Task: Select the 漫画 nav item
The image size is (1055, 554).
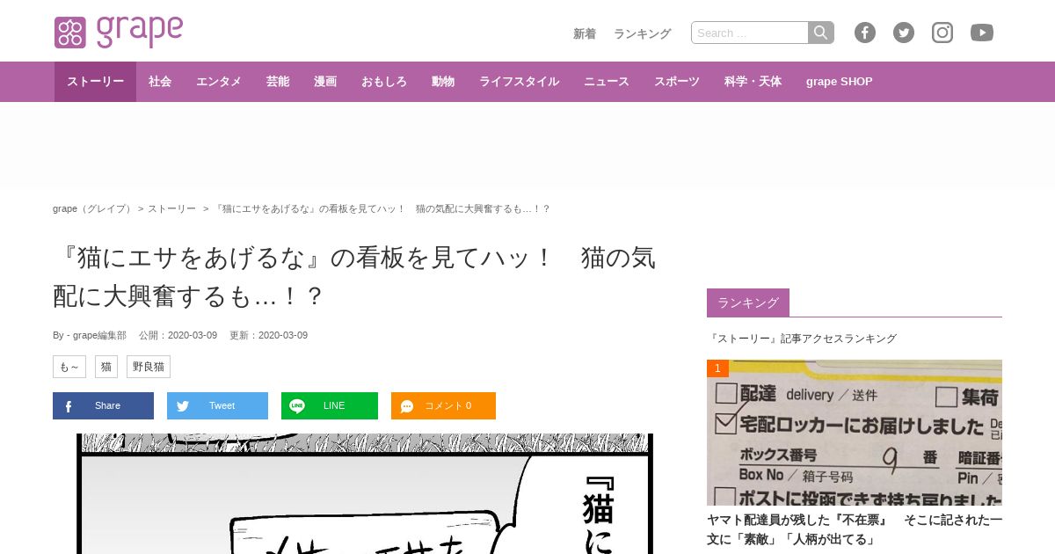Action: point(325,82)
